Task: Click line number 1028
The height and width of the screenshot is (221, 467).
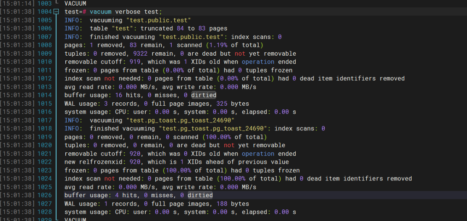Action: [x=45, y=212]
